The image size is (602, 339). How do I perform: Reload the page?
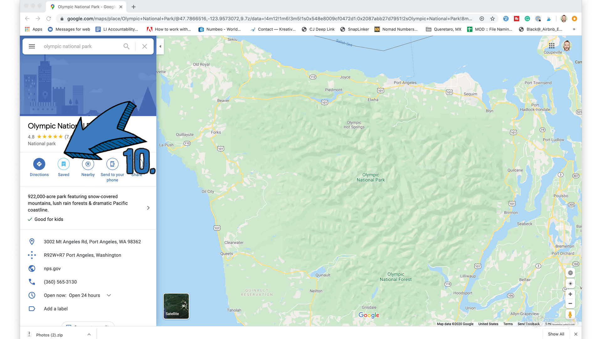(x=49, y=19)
